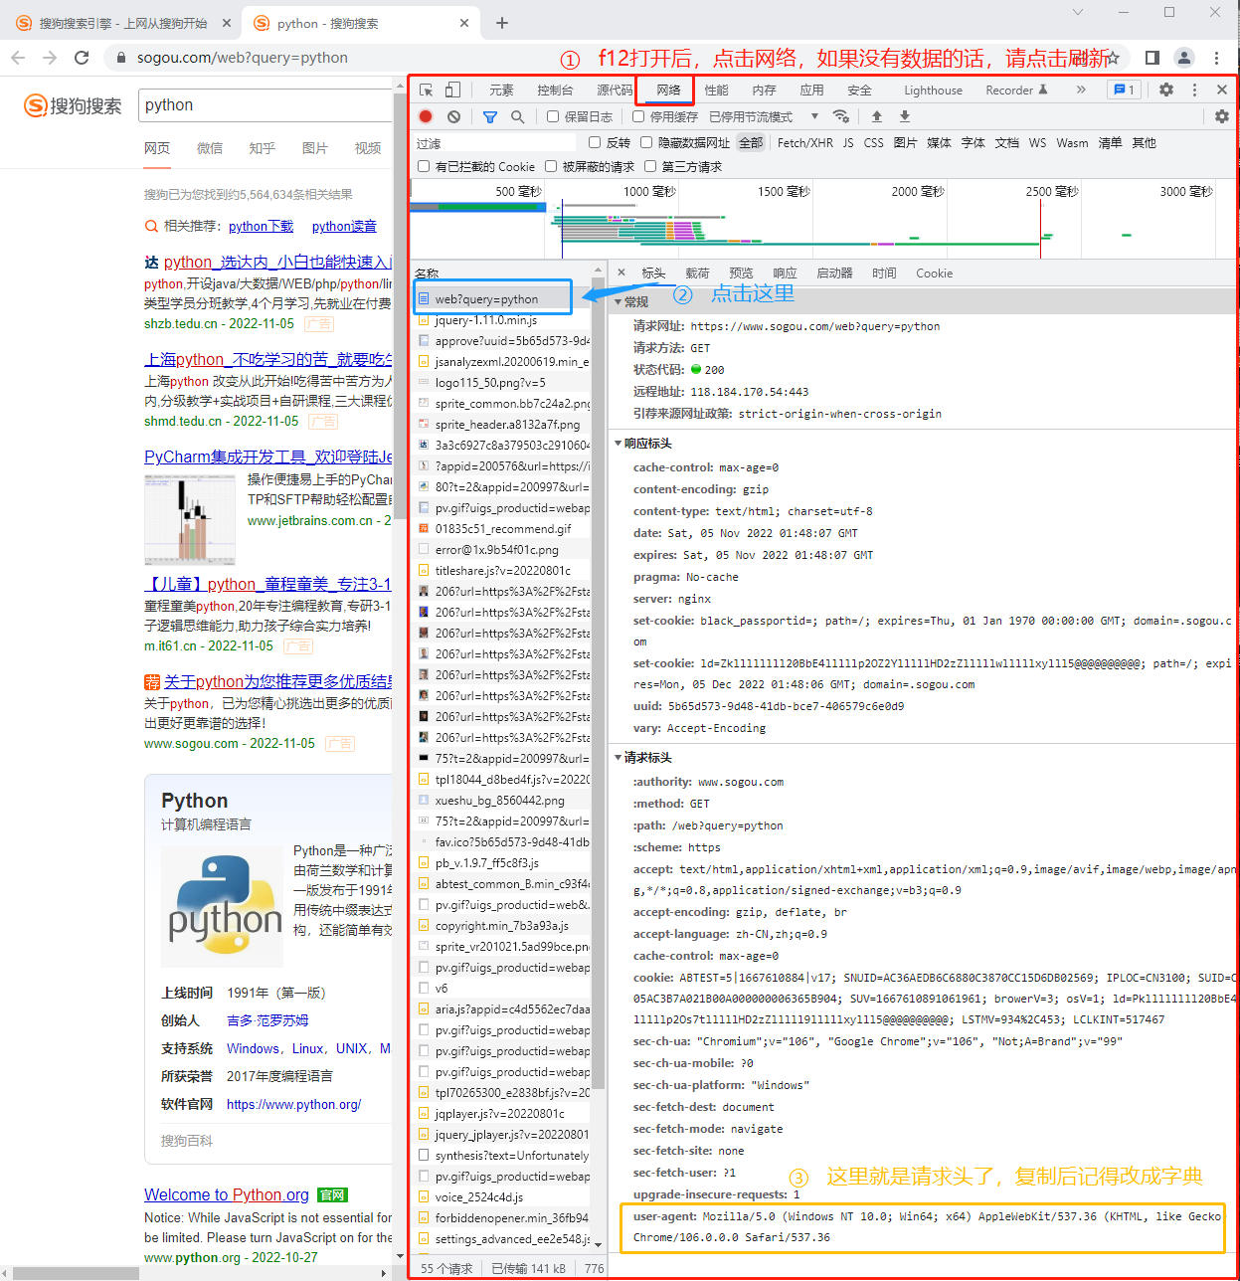1240x1281 pixels.
Task: Go back in browser history
Action: (x=18, y=58)
